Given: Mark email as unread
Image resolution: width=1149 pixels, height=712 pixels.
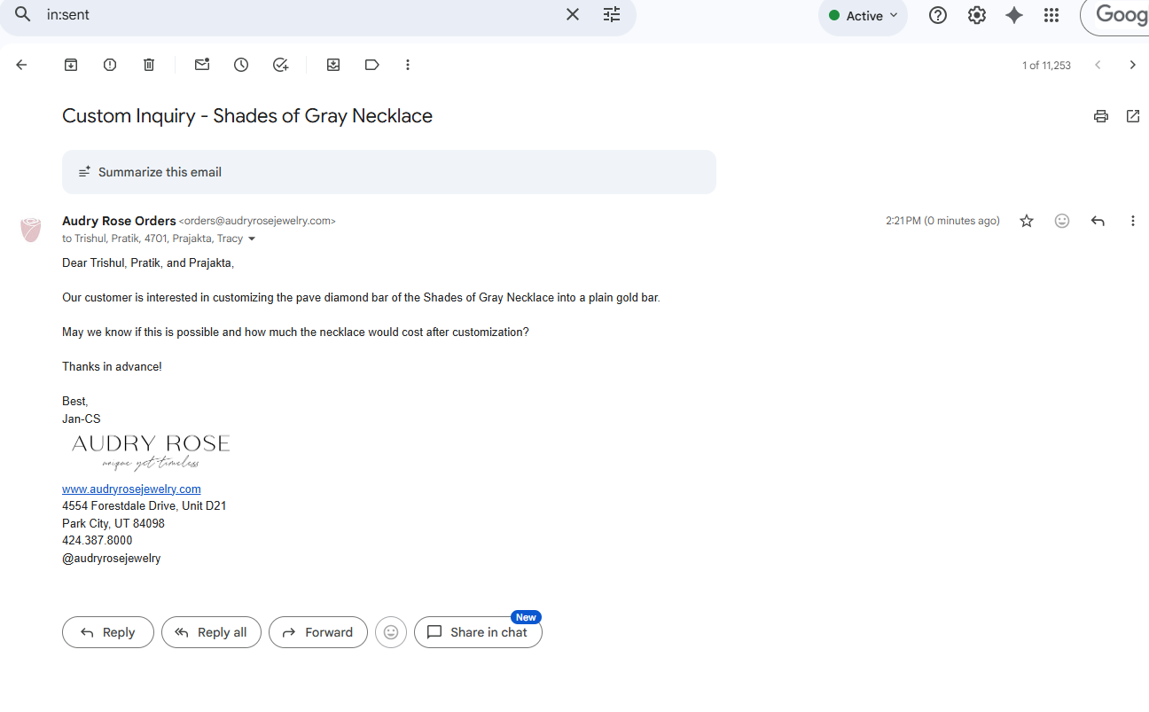Looking at the screenshot, I should [202, 65].
